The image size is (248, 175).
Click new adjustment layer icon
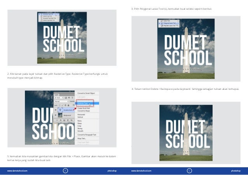(x=68, y=120)
